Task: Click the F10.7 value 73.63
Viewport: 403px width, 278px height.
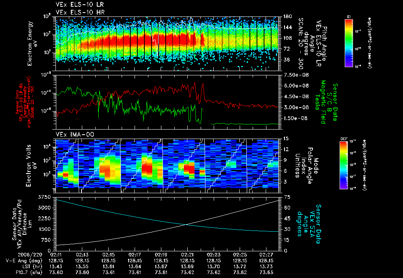Action: coord(266,273)
